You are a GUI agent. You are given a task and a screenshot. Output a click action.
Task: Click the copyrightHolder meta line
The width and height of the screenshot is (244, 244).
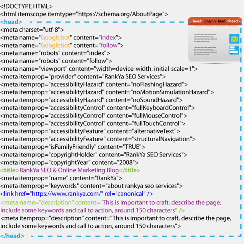(94, 155)
